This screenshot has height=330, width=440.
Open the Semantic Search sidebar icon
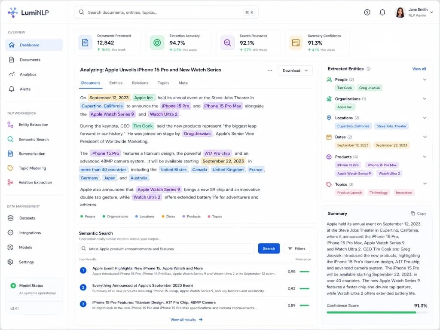10,139
